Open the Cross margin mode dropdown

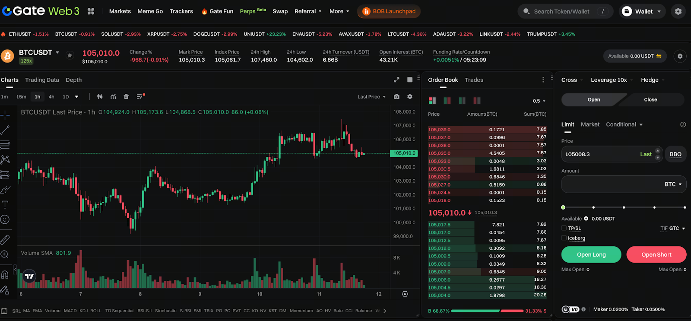572,80
